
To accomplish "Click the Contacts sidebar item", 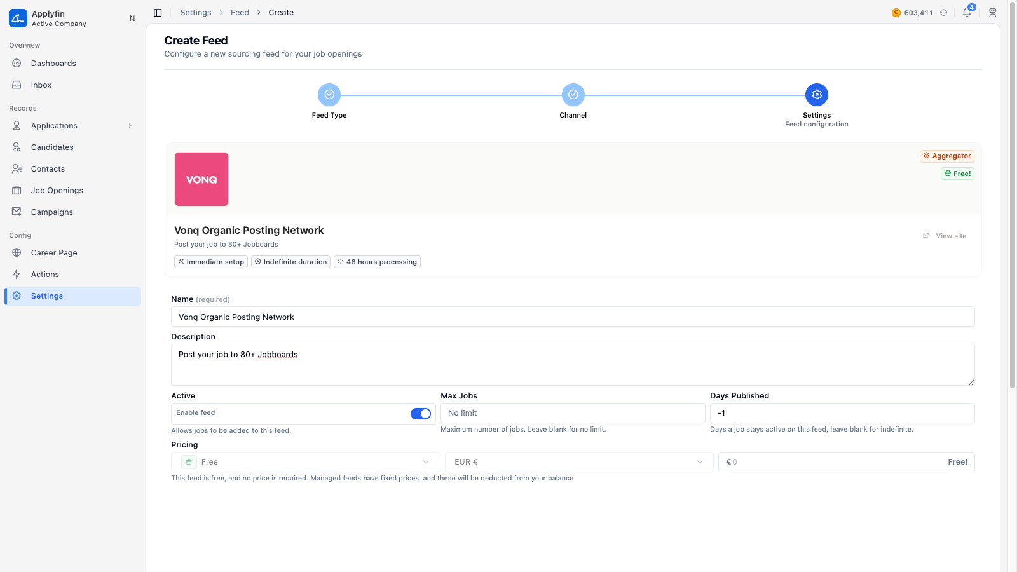I will pyautogui.click(x=72, y=169).
